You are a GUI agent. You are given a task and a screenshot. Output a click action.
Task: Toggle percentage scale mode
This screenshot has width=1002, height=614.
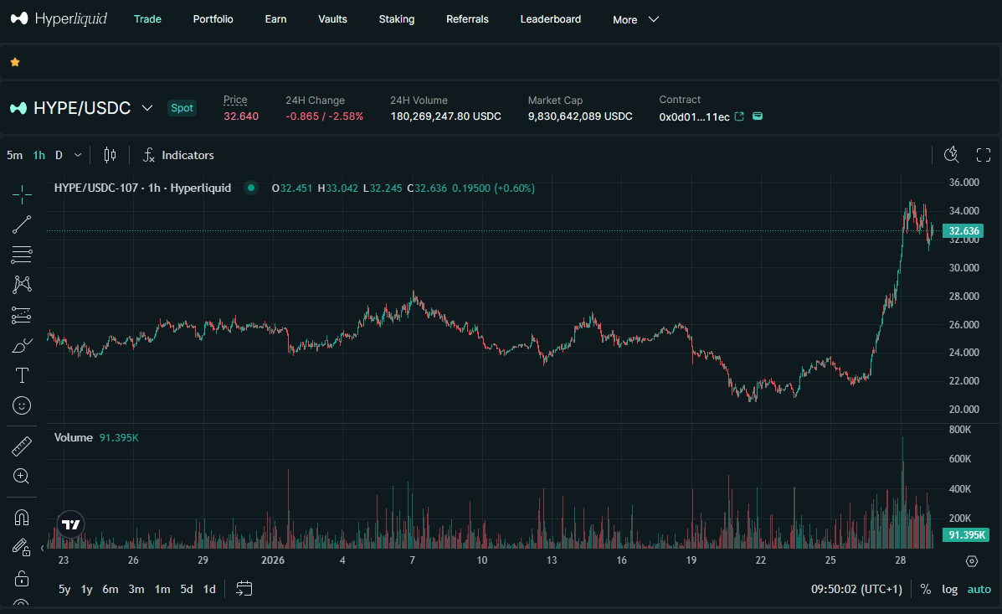[x=925, y=589]
